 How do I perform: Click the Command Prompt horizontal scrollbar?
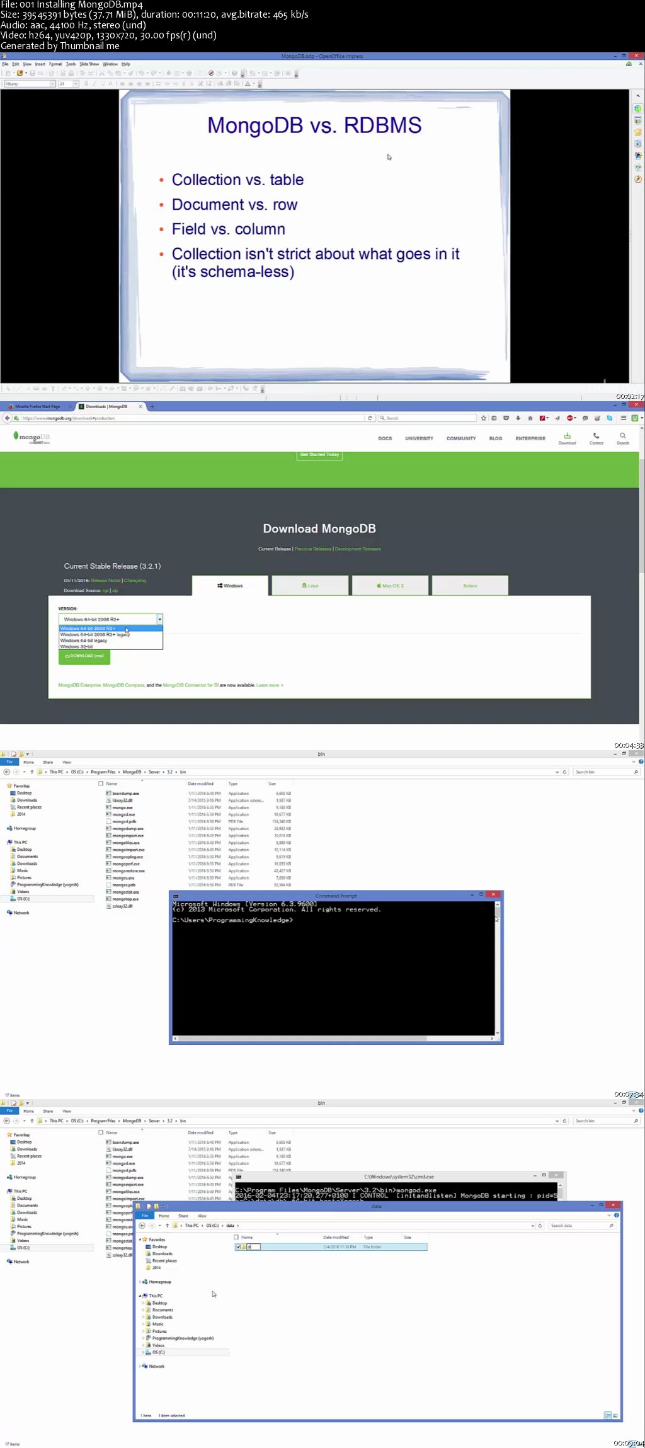click(333, 1039)
